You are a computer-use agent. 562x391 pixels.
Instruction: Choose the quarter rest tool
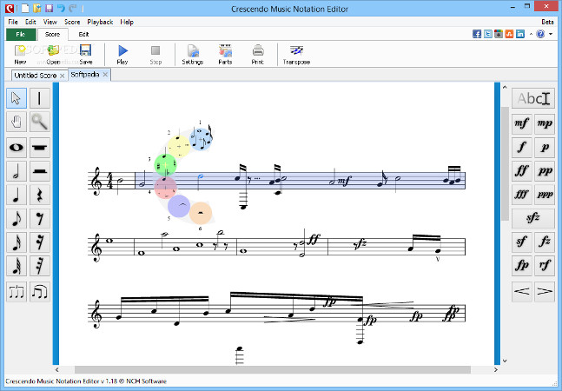[x=39, y=195]
